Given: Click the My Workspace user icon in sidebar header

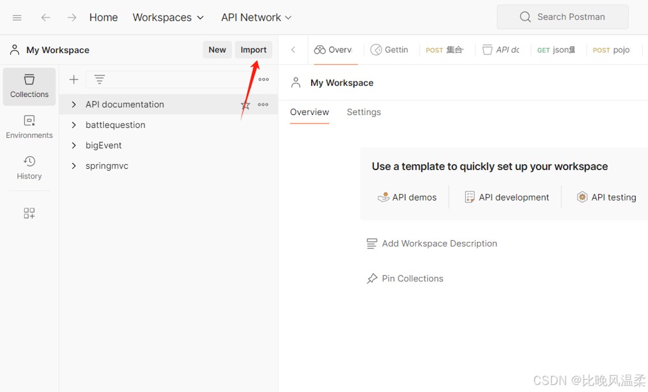Looking at the screenshot, I should [x=14, y=50].
